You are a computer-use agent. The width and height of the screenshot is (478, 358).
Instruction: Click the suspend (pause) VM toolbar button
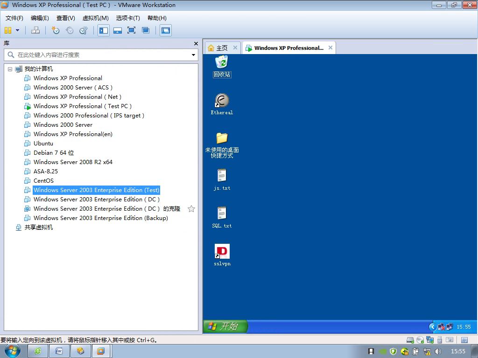(x=8, y=30)
